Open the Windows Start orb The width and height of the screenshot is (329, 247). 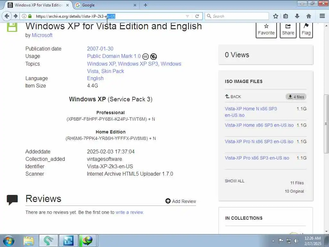(9, 241)
